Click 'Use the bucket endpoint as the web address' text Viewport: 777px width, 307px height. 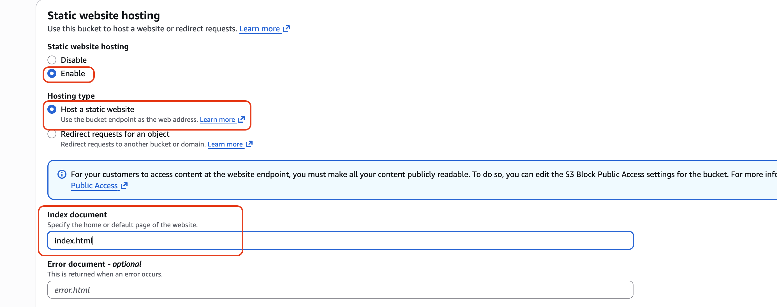click(129, 120)
